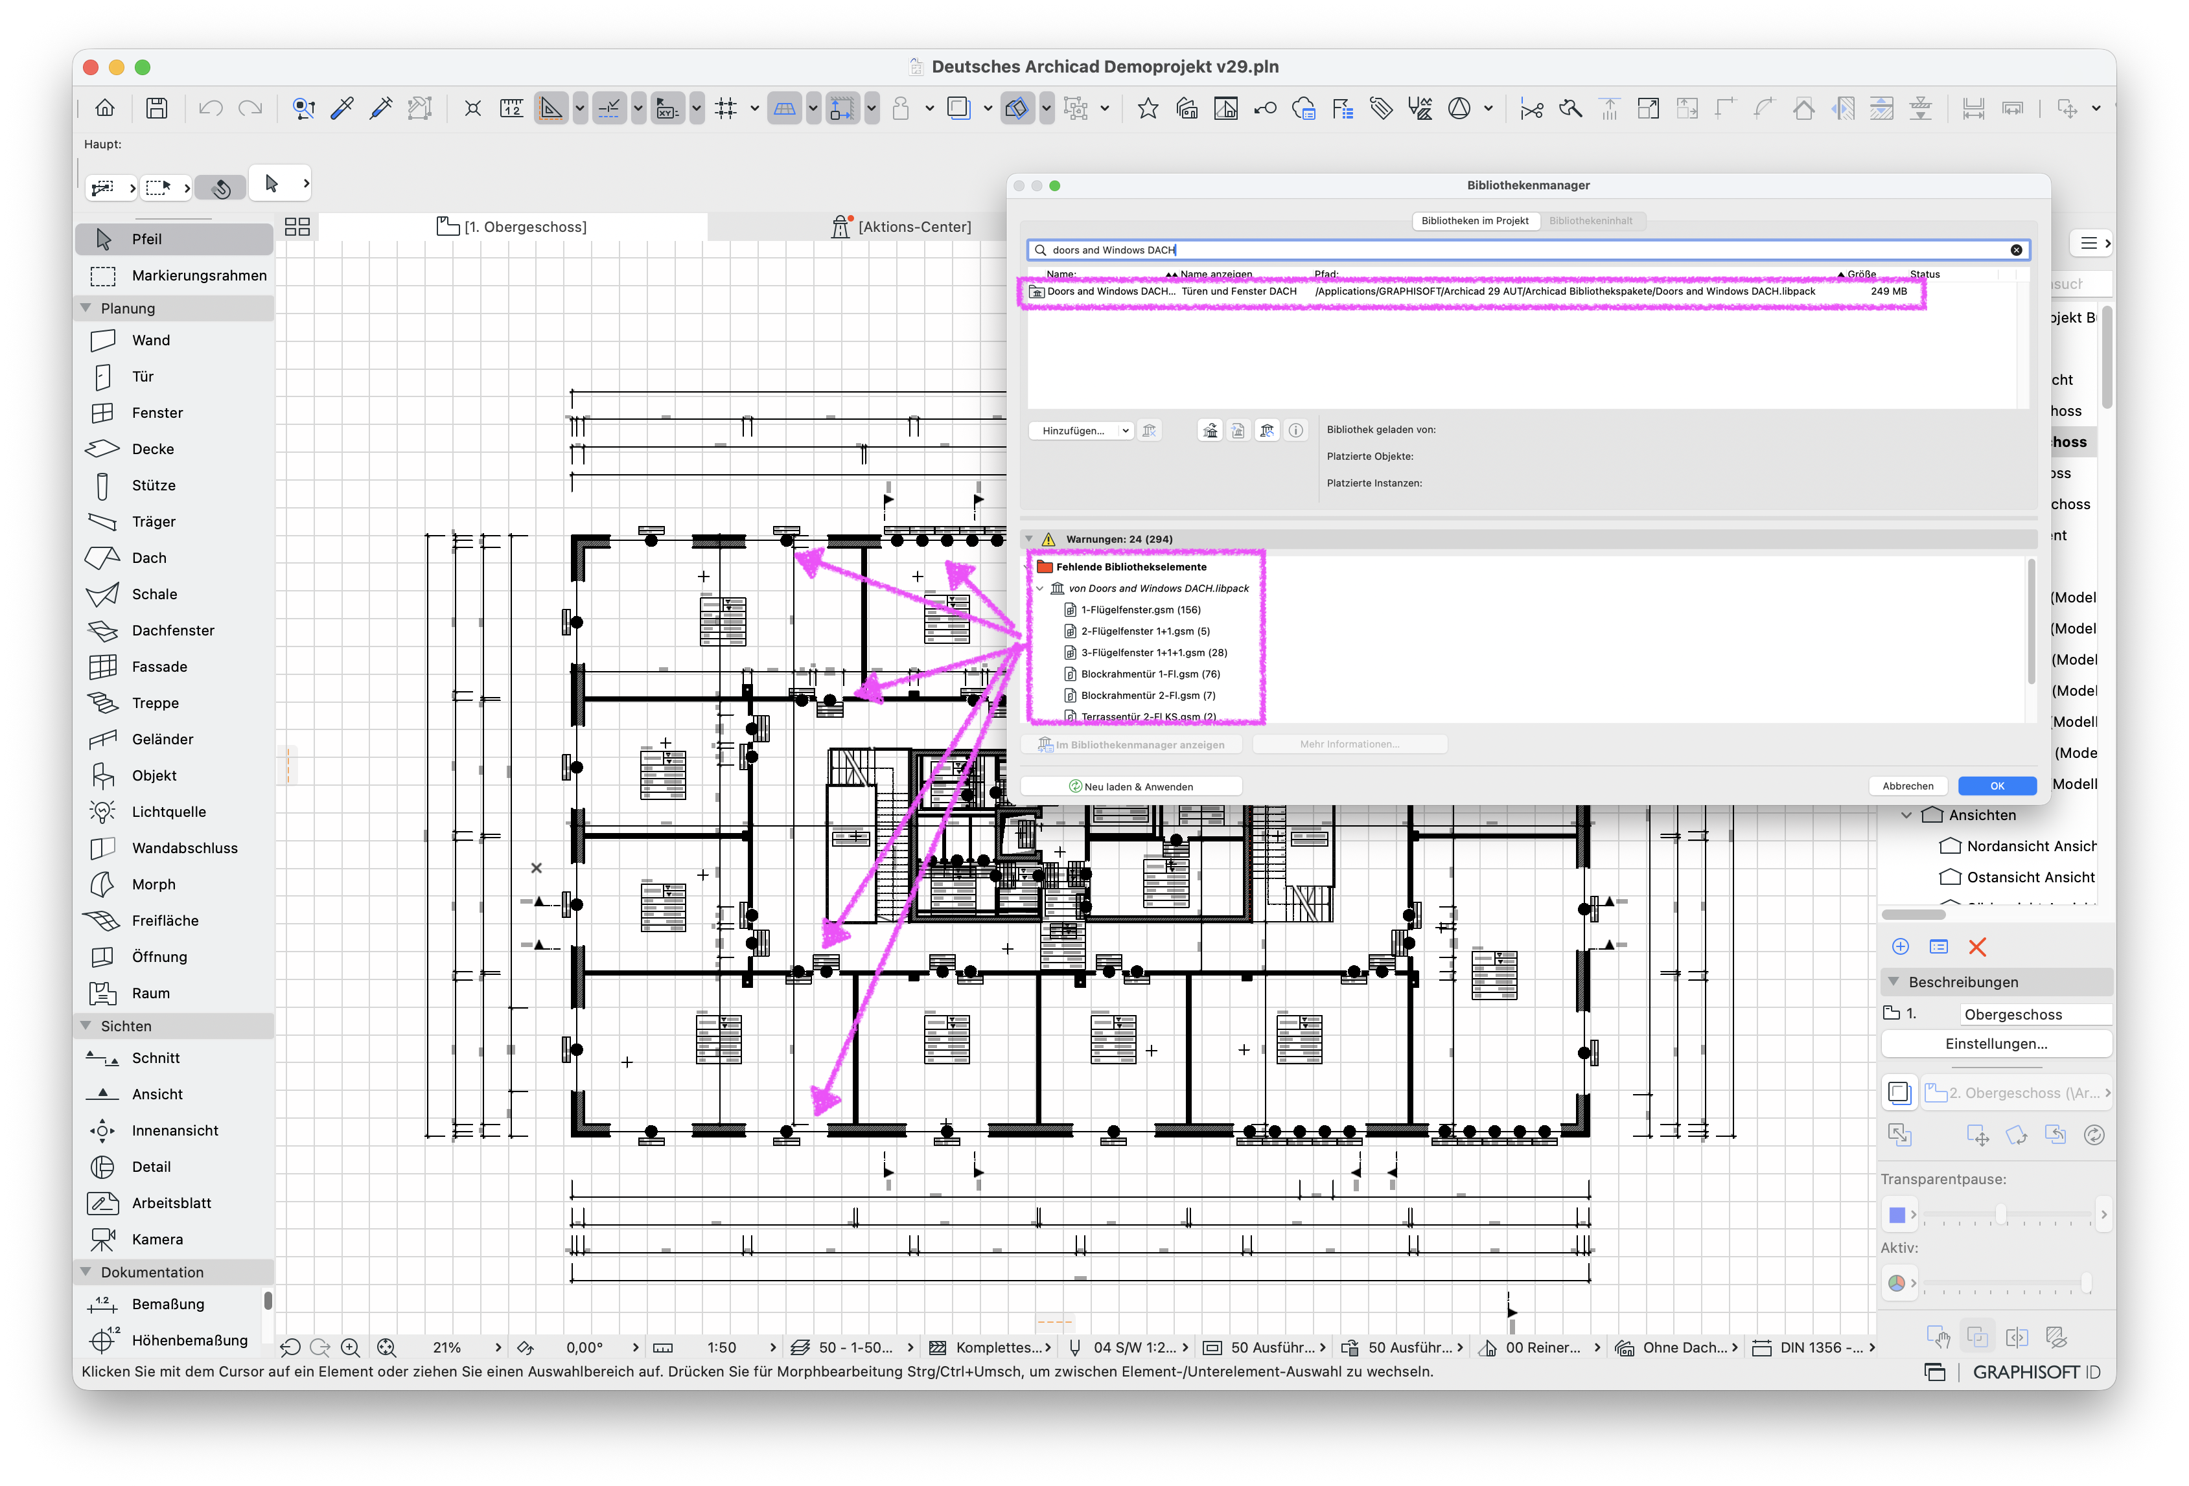The image size is (2189, 1486).
Task: Adjust the Transparentpause slider
Action: [2000, 1215]
